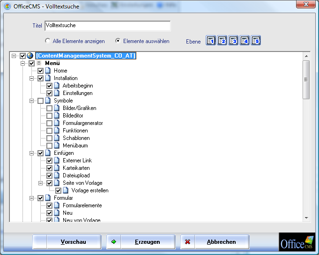319x255 pixels.
Task: Collapse the ContentManagementSystem_CO_AT root node
Action: (14, 56)
